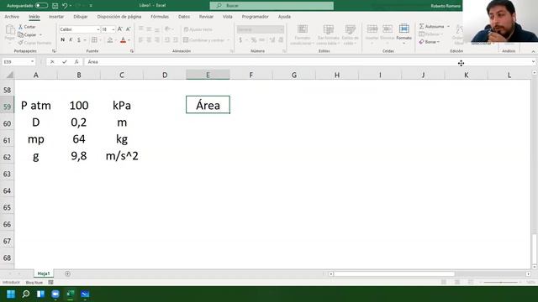
Task: Click the Cortar scissors button
Action: click(x=27, y=27)
